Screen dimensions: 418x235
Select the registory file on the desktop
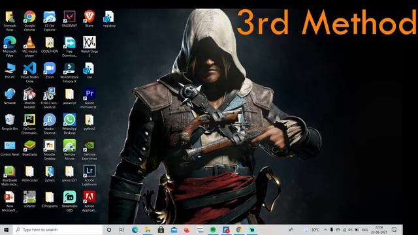[x=109, y=19]
